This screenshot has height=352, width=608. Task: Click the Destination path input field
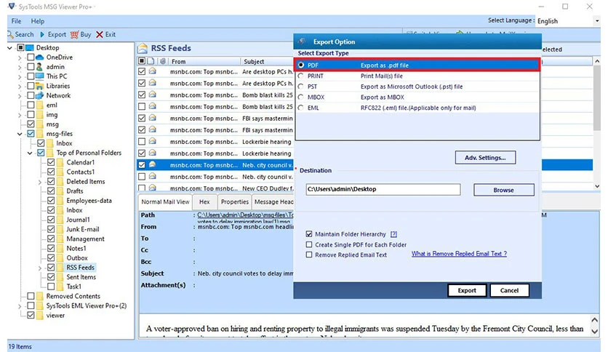383,189
